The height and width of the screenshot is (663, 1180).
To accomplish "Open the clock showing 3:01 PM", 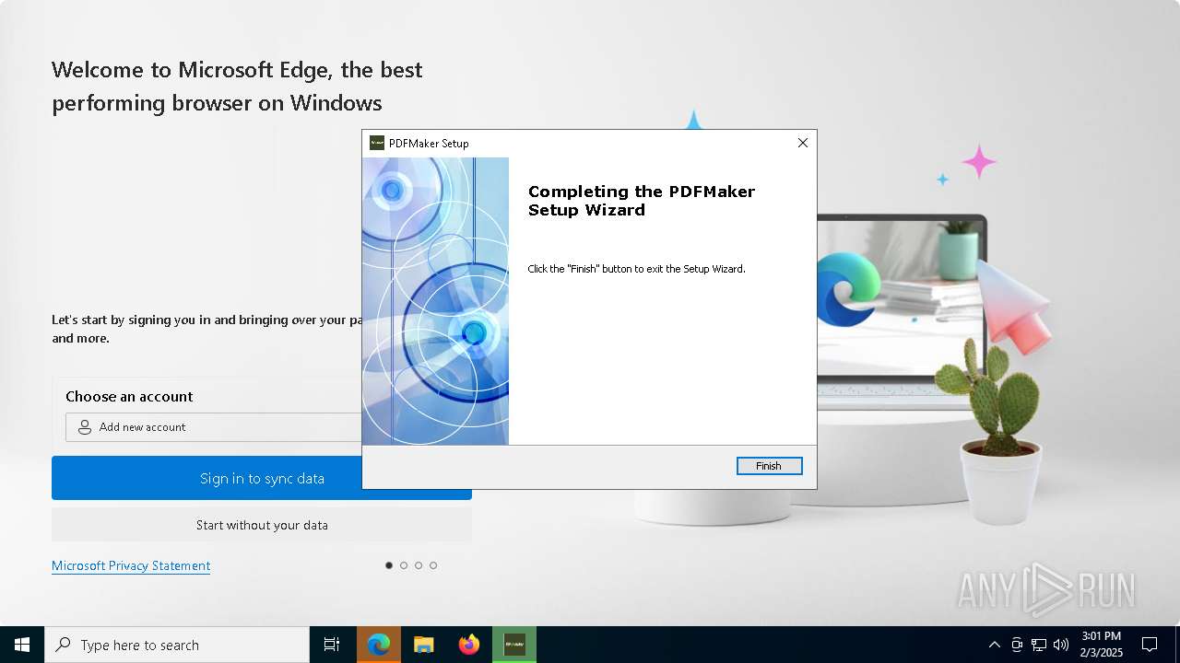I will pos(1102,645).
